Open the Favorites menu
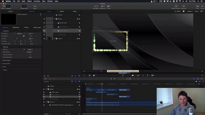 click(37, 1)
